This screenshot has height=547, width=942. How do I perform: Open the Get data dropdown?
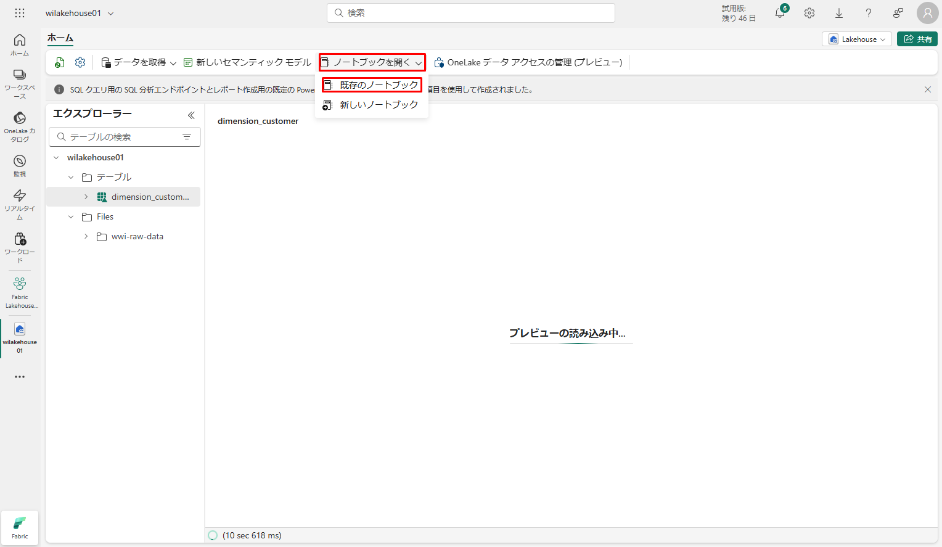coord(139,62)
